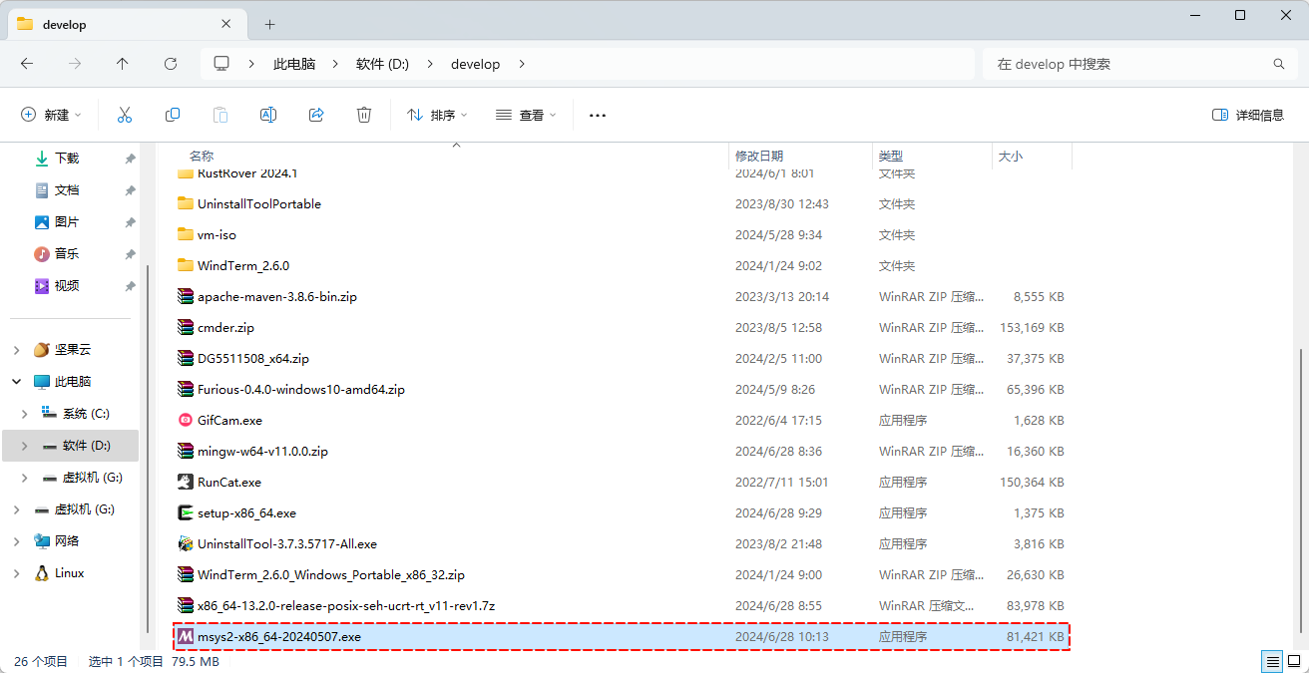Open the 排序 sort dropdown
1309x673 pixels.
[438, 116]
